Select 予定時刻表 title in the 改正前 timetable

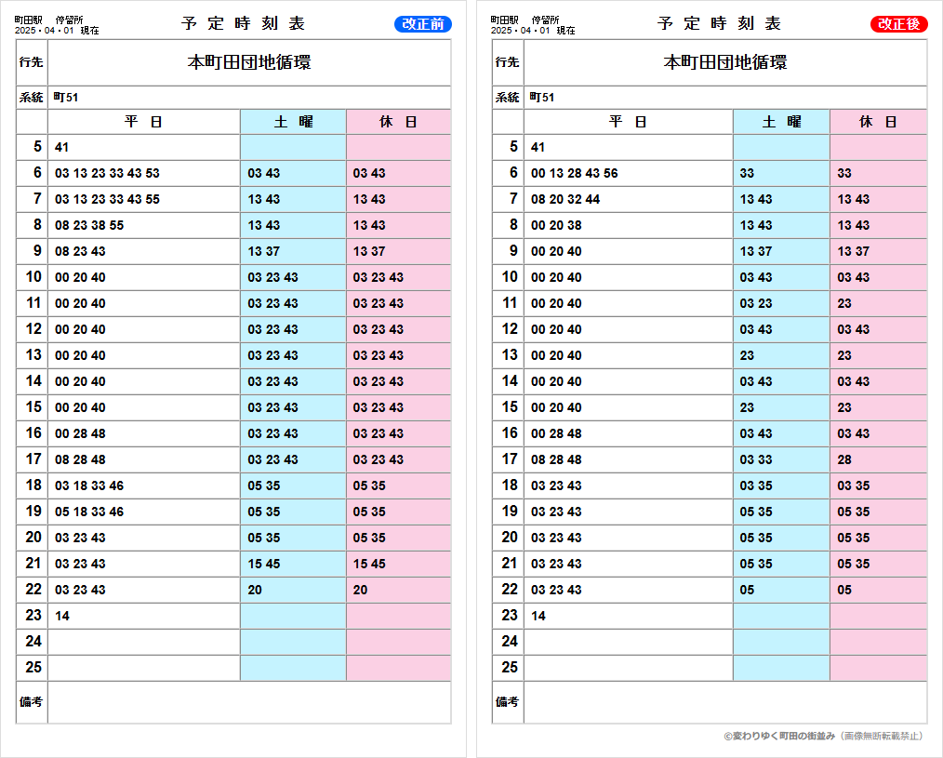point(244,23)
